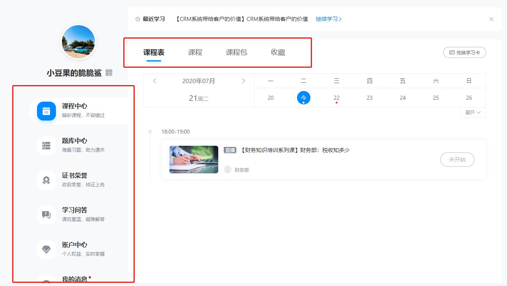Go to the next month arrow

[243, 81]
